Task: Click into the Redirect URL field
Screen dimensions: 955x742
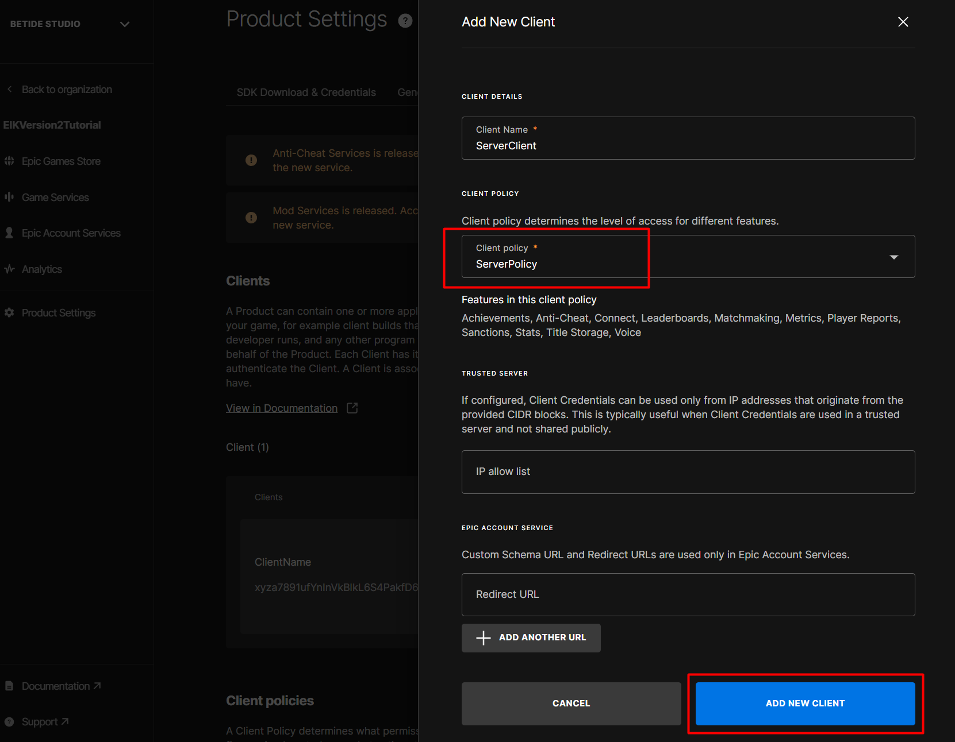Action: 688,594
